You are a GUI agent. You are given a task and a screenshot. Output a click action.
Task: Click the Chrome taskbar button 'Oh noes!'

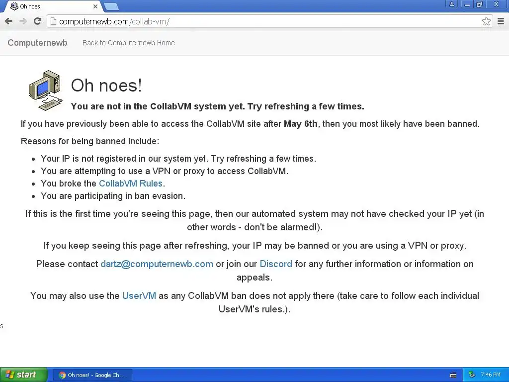click(x=92, y=375)
